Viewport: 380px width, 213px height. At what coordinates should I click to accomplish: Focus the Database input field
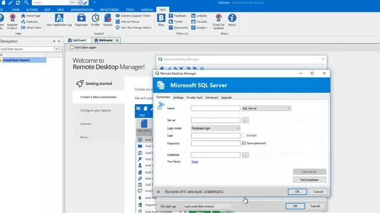(x=216, y=155)
